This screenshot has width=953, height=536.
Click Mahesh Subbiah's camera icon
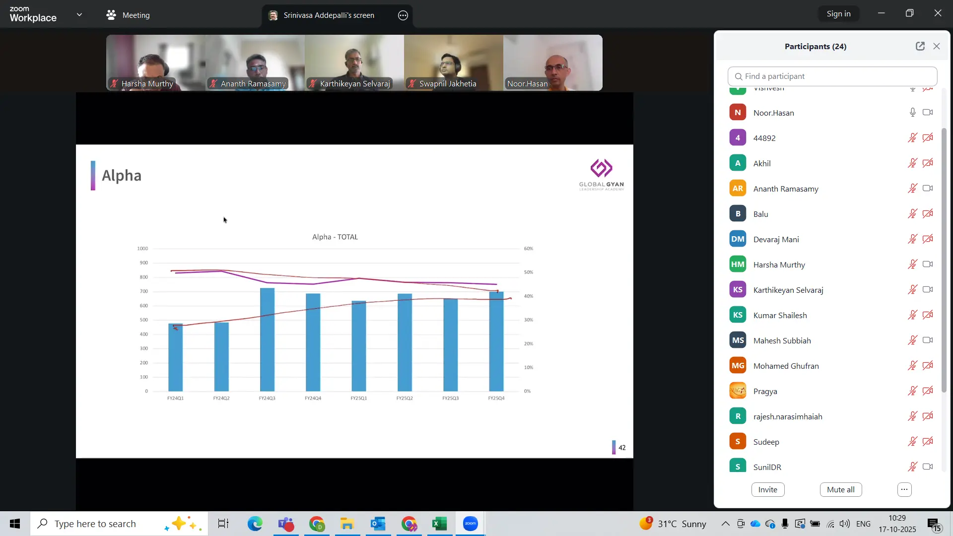click(x=928, y=340)
